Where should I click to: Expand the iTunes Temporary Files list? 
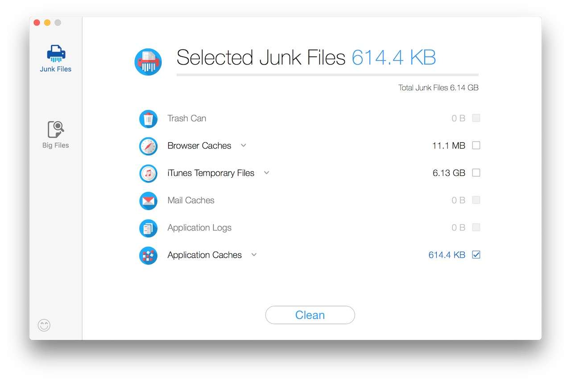point(267,173)
